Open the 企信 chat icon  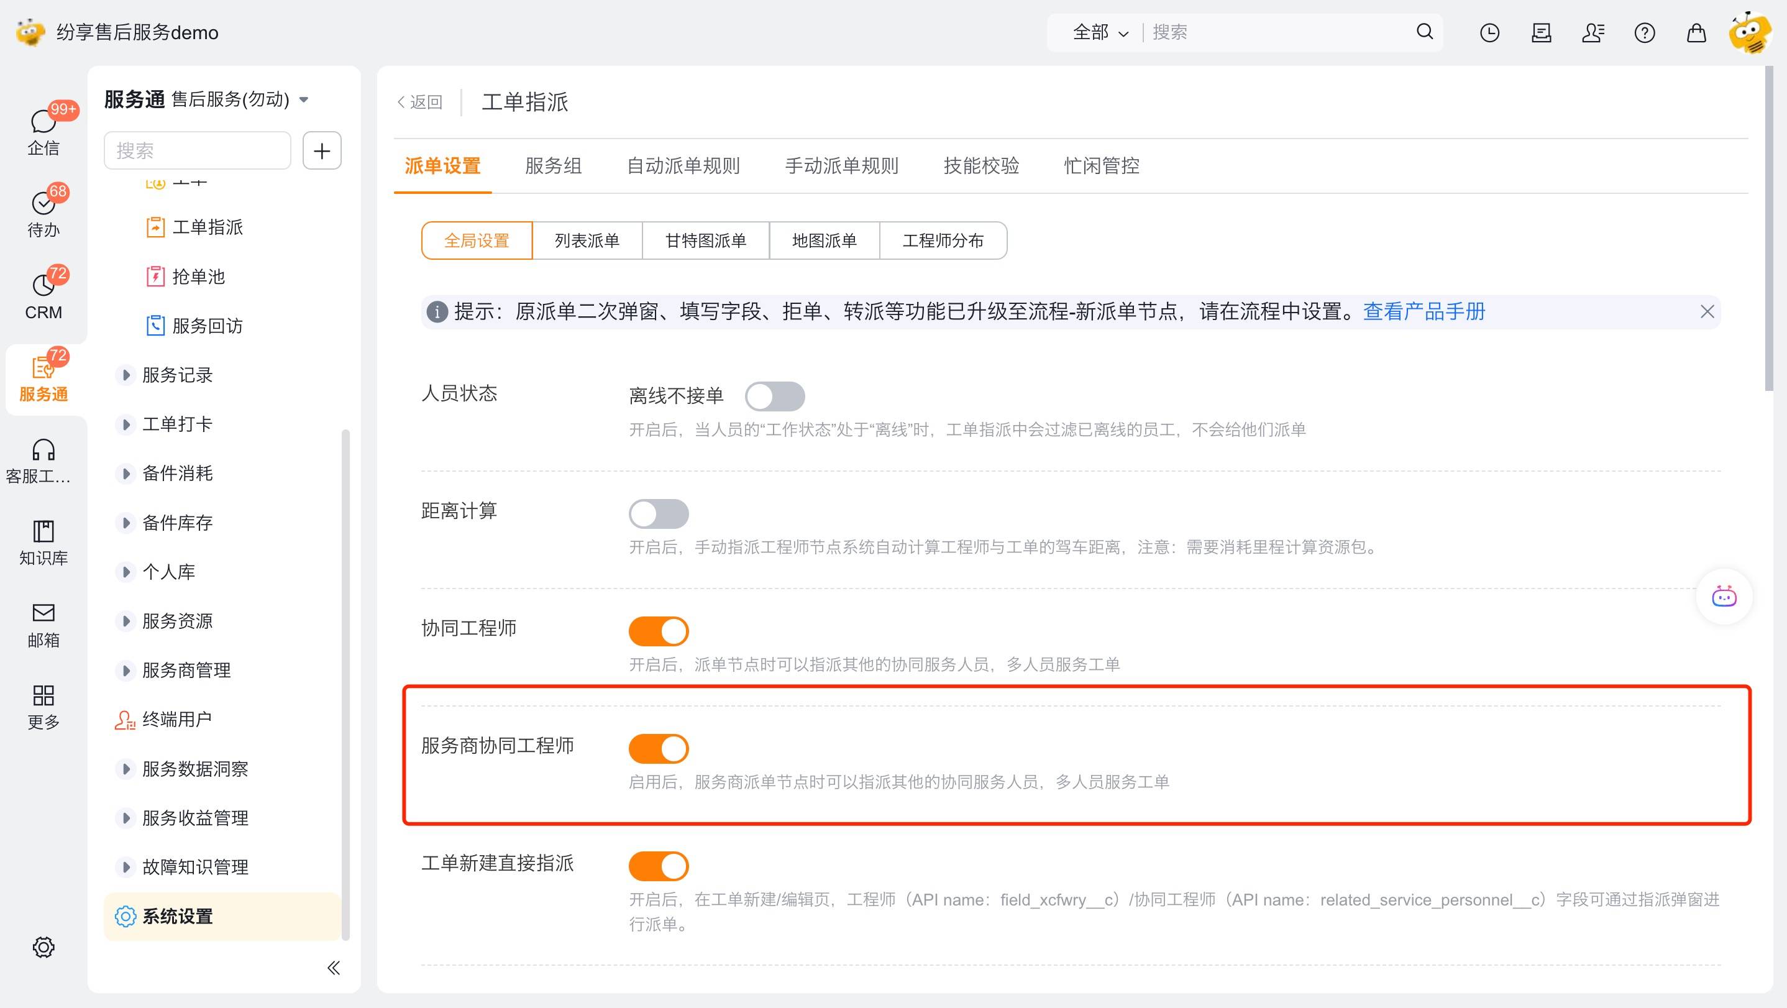[x=43, y=122]
